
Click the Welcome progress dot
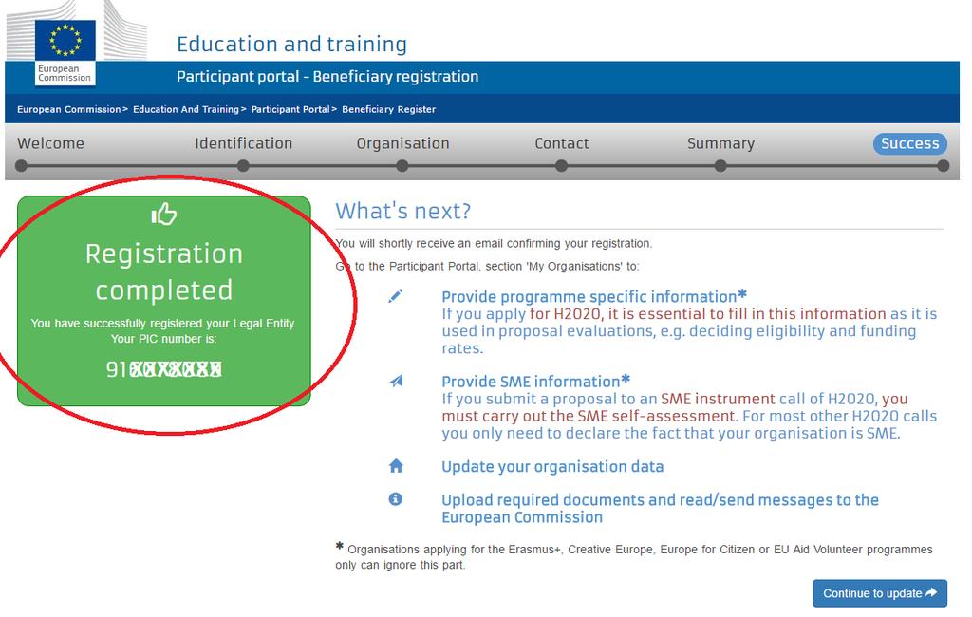tap(22, 165)
